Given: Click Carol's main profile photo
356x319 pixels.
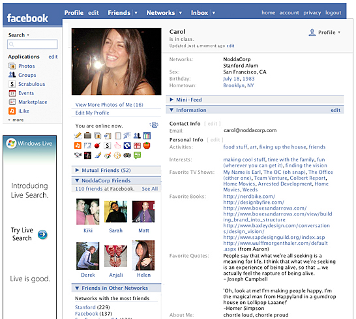Looking at the screenshot, I should pyautogui.click(x=116, y=61).
